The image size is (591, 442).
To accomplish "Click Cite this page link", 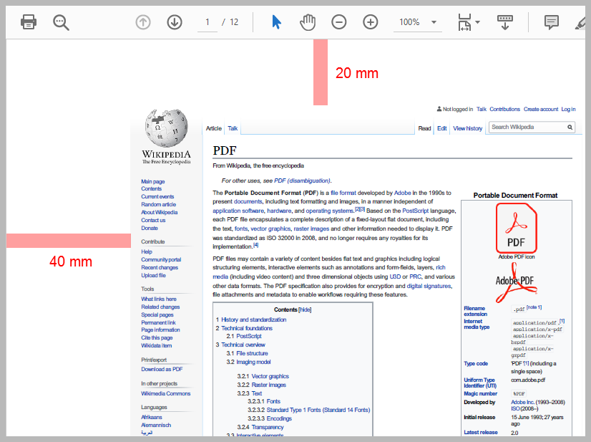I will pos(157,338).
